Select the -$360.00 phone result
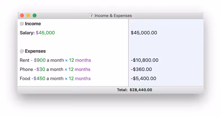Screen dimensions: 221x117 point(141,69)
